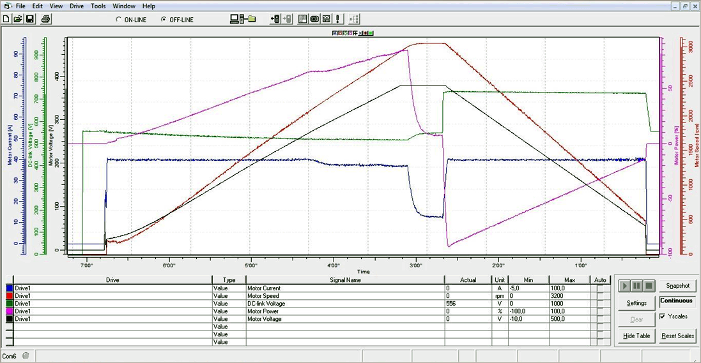Open the Window menu
701x363 pixels.
pos(124,6)
